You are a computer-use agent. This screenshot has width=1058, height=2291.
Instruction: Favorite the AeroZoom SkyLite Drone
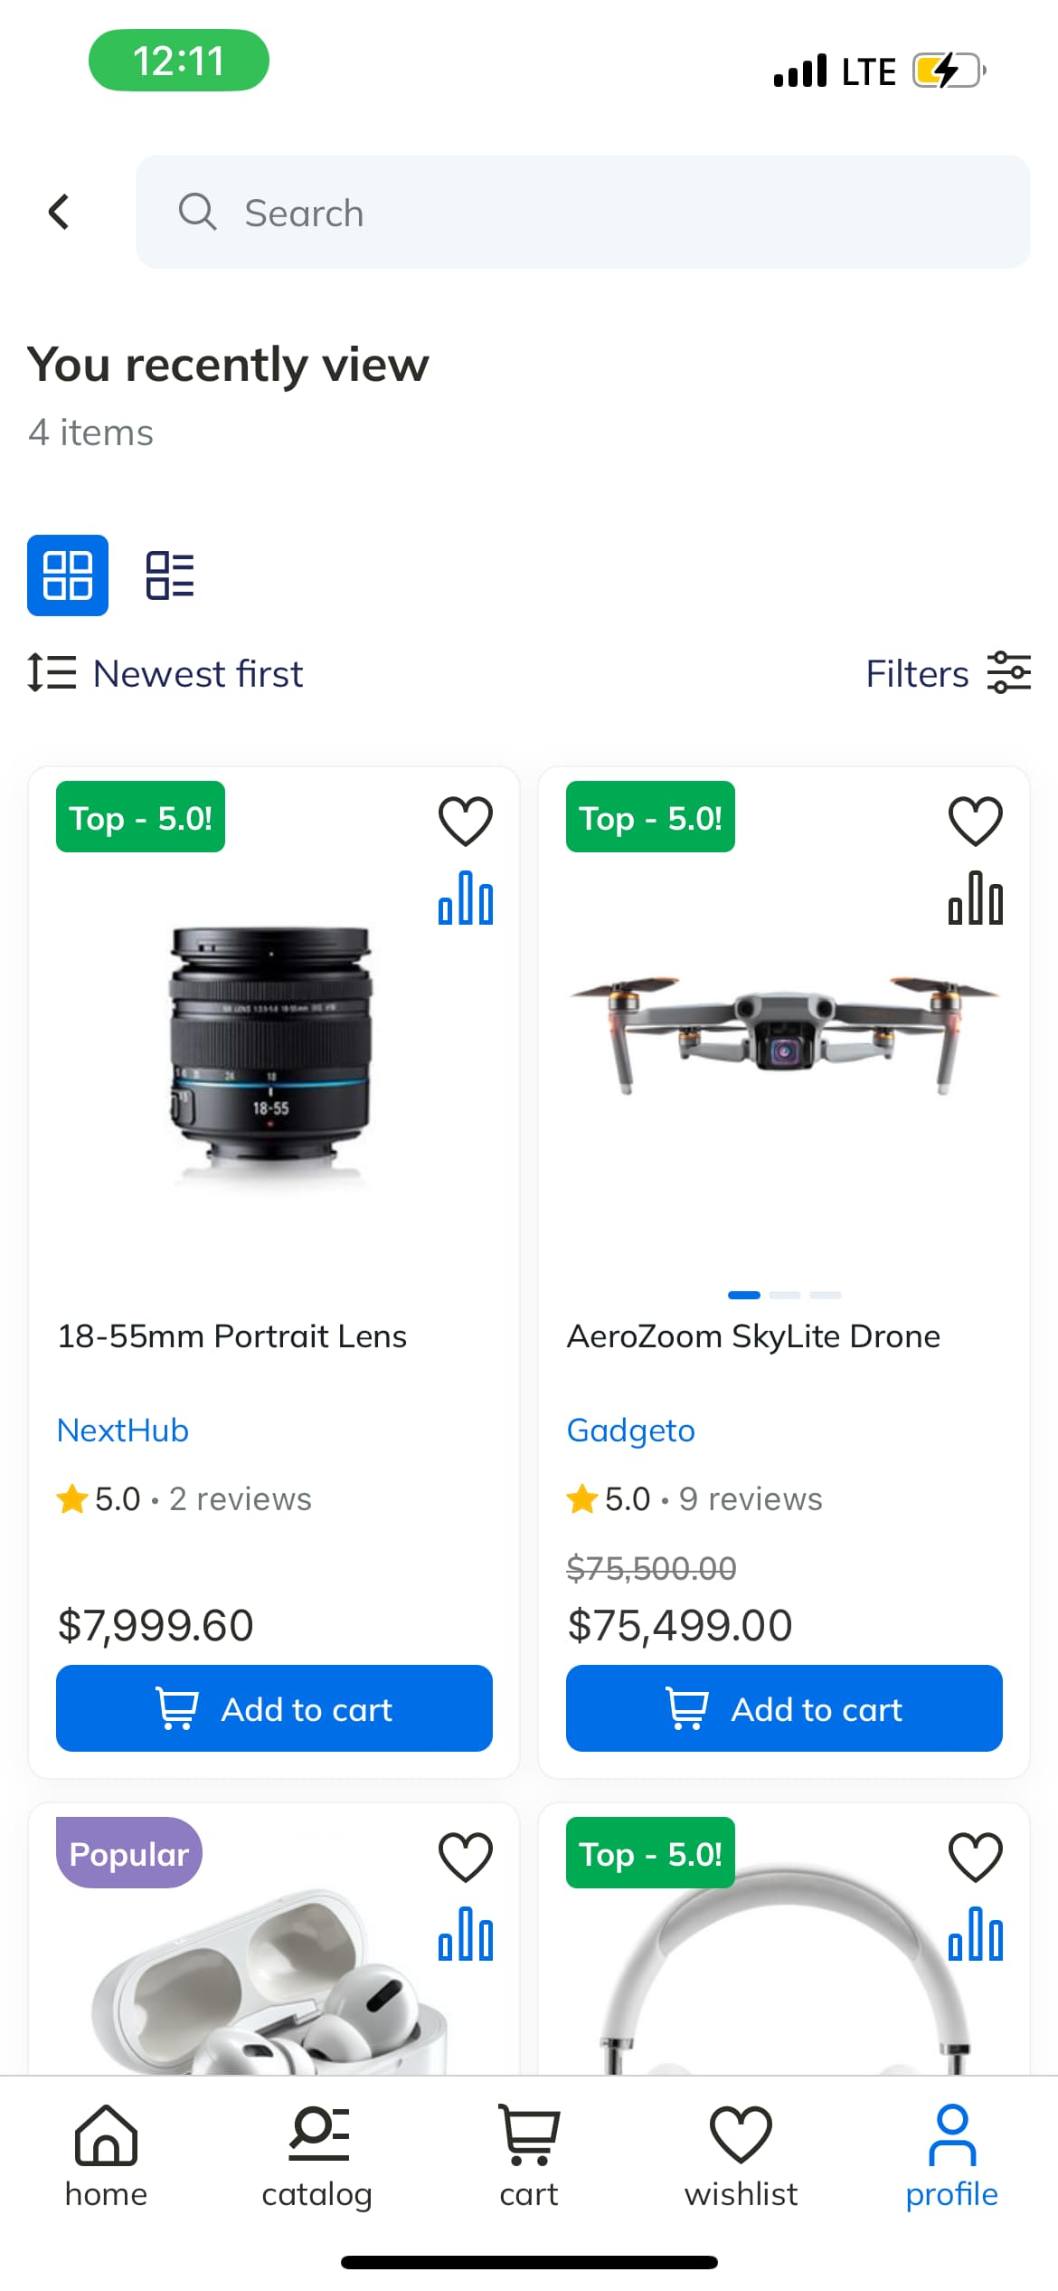pos(975,821)
